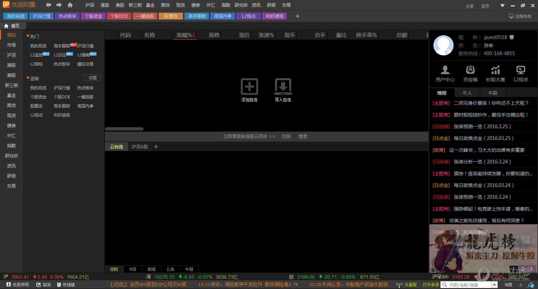
Task: Open 远程协助 remote assistance
Action: pyautogui.click(x=520, y=16)
